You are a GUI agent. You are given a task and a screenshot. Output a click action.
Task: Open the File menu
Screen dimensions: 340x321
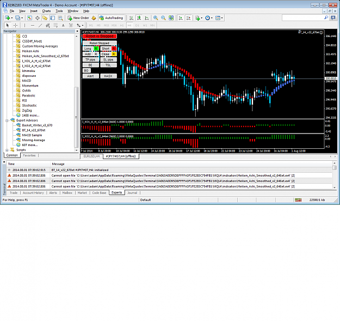12,11
